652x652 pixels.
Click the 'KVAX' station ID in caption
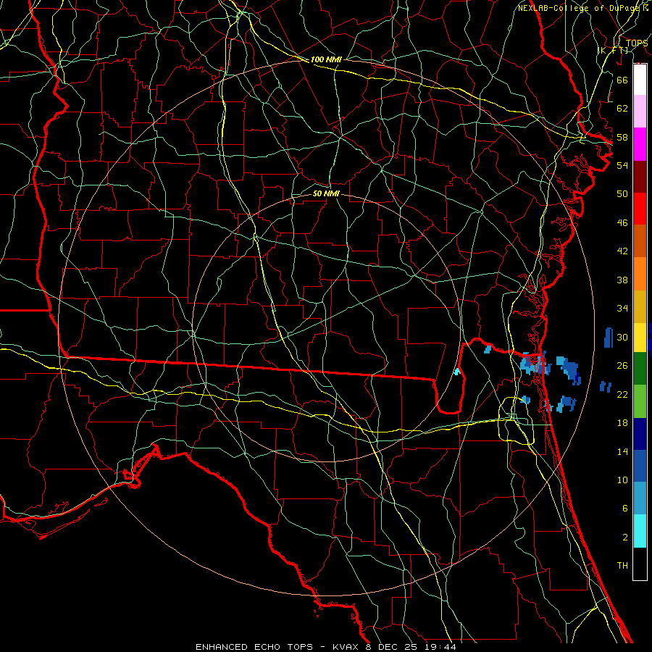(x=346, y=647)
